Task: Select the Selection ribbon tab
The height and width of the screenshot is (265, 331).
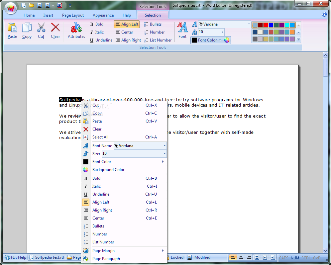Action: coord(153,15)
